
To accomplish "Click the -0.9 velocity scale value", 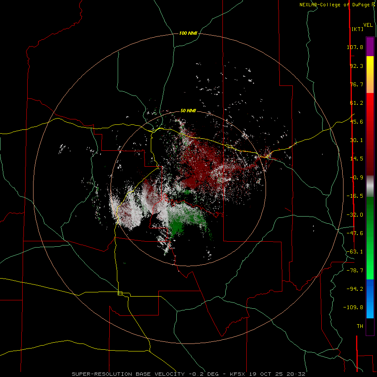I will click(356, 178).
